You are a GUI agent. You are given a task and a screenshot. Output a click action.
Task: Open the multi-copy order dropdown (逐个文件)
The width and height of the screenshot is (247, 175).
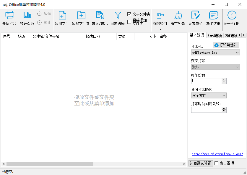tap(209, 95)
